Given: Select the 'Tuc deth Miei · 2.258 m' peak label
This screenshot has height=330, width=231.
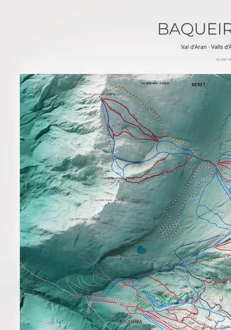Looking at the screenshot, I should [154, 83].
